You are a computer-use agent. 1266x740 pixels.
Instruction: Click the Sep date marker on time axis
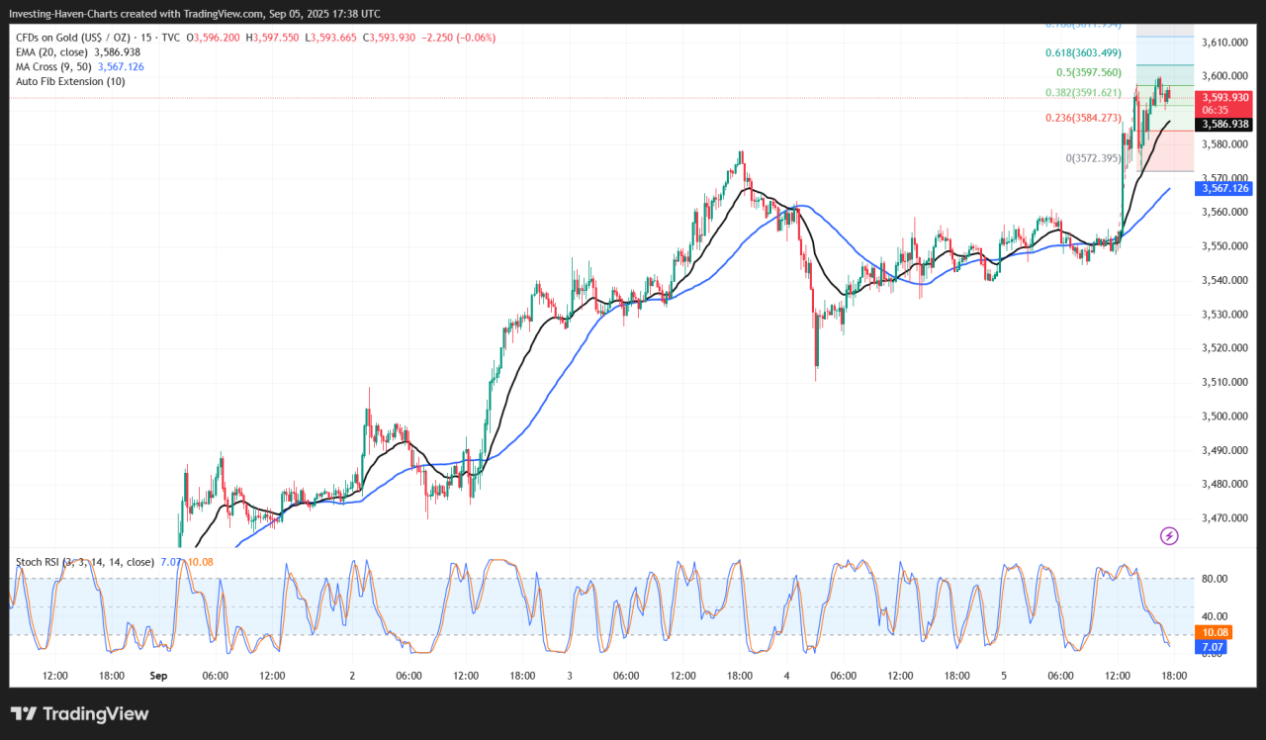(158, 676)
